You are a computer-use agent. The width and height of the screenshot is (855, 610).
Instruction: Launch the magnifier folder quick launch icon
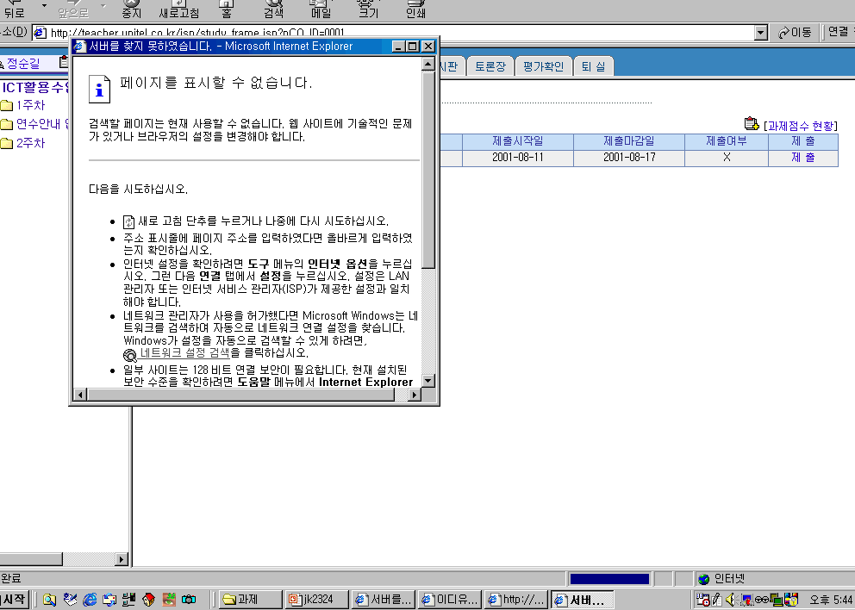point(50,601)
